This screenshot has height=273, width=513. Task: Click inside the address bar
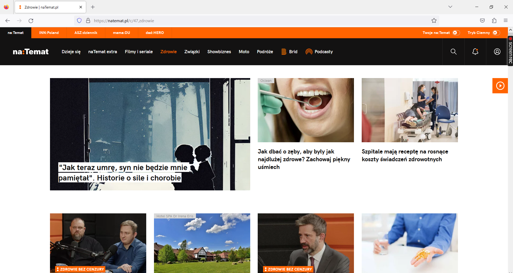click(x=187, y=21)
